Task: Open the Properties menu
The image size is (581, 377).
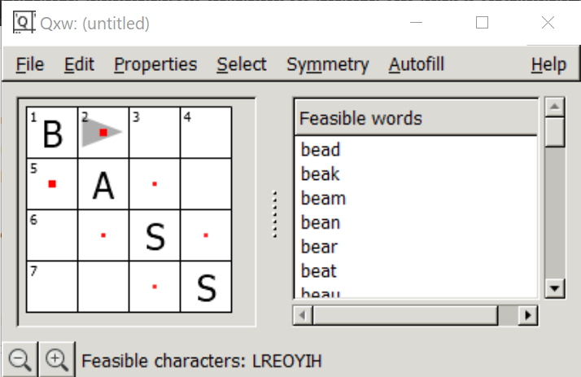Action: tap(155, 64)
